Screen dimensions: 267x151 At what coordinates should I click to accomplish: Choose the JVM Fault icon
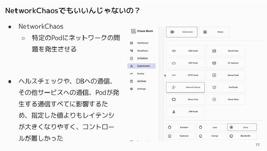pyautogui.click(x=174, y=112)
